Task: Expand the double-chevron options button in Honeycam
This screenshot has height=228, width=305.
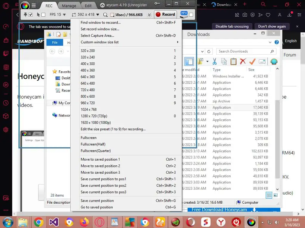Action: pyautogui.click(x=149, y=15)
